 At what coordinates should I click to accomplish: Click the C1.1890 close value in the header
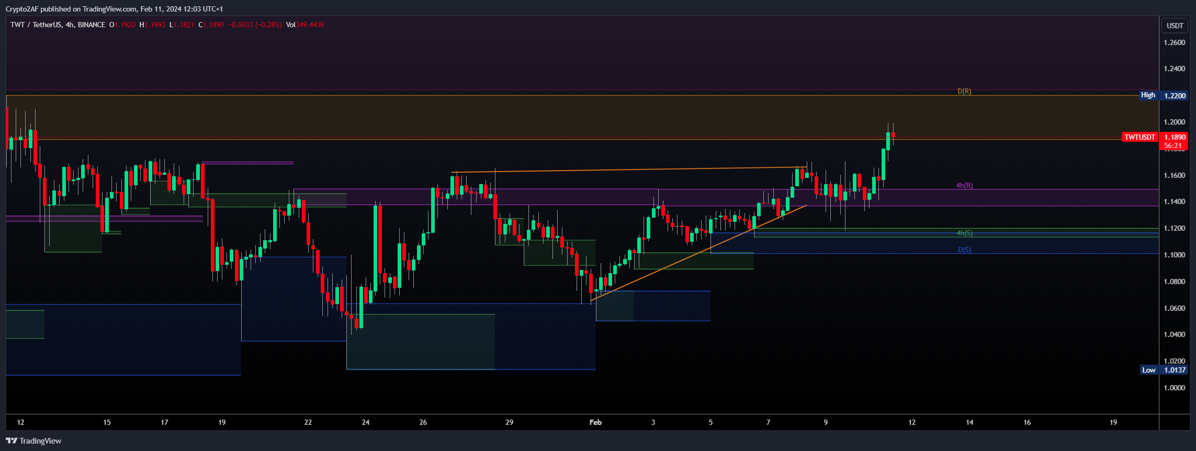(211, 25)
